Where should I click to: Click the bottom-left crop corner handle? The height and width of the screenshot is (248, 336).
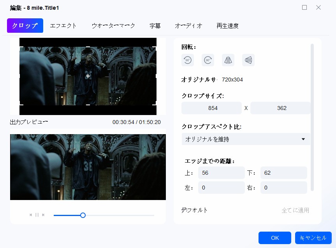(x=21, y=104)
